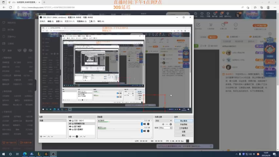
Task: Move source down in Sources panel
Action: point(84,136)
